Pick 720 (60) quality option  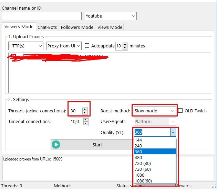tap(143, 169)
